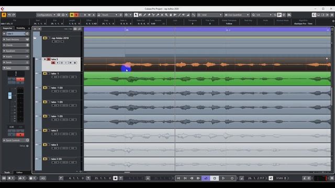Click the left locator position field
335x188 pixels.
76,178
